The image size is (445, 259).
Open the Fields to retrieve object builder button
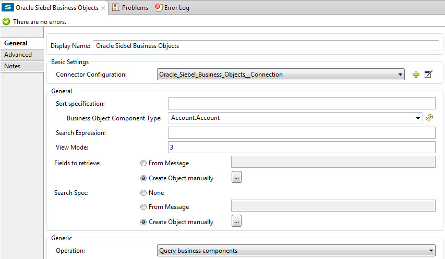(x=236, y=177)
